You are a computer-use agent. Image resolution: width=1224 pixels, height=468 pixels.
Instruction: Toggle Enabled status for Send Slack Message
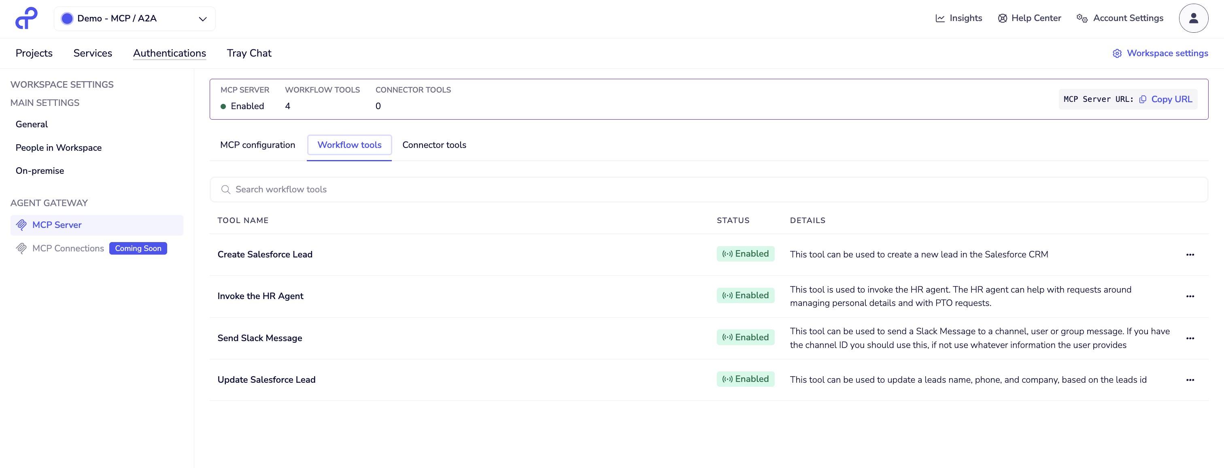(745, 337)
